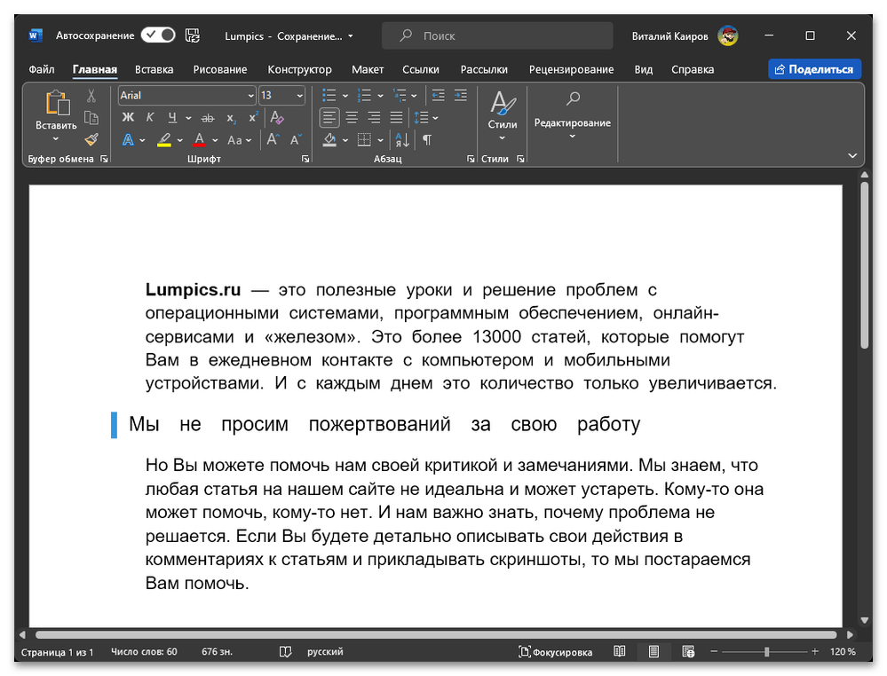Screen dimensions: 887x676
Task: Toggle italic (К) formatting
Action: click(150, 118)
